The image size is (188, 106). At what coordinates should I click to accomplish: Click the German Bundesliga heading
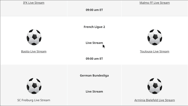pyautogui.click(x=94, y=76)
